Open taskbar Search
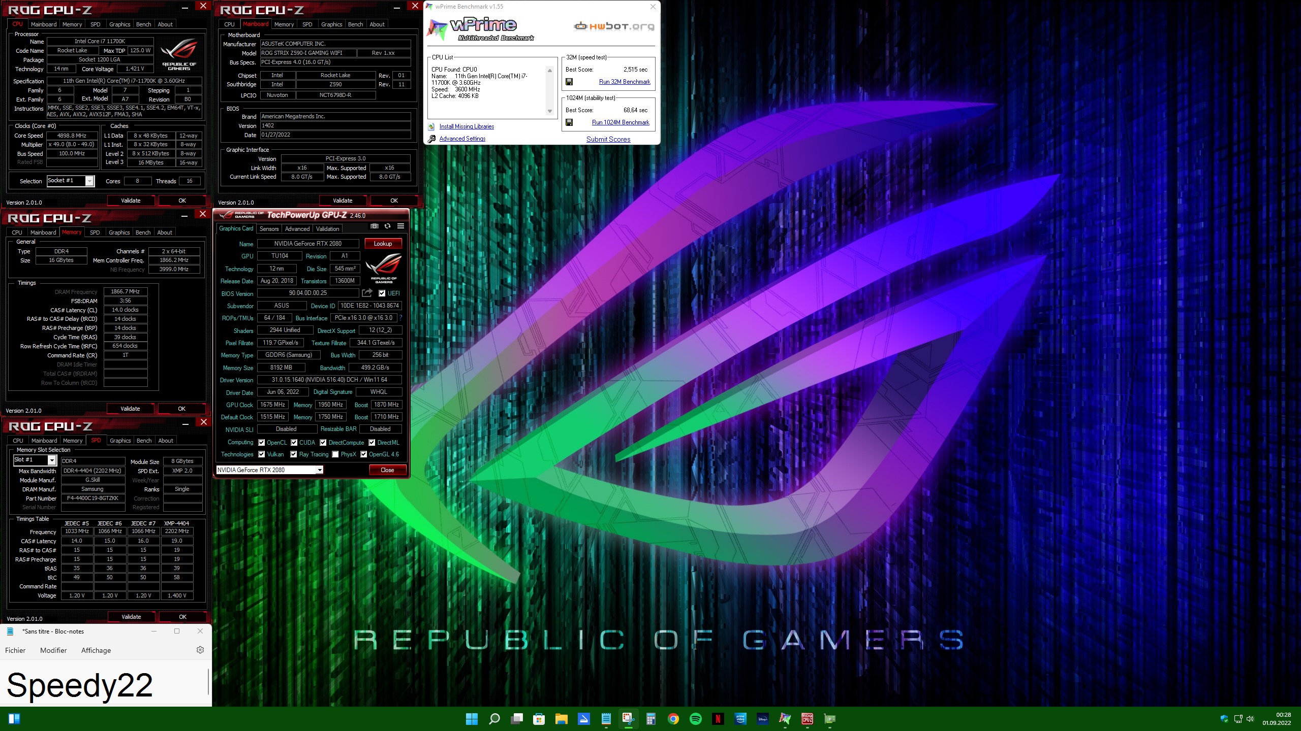The width and height of the screenshot is (1301, 731). tap(494, 719)
